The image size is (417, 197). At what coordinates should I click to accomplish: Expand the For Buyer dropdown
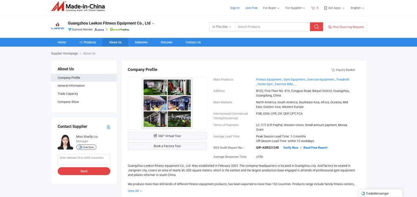(271, 8)
